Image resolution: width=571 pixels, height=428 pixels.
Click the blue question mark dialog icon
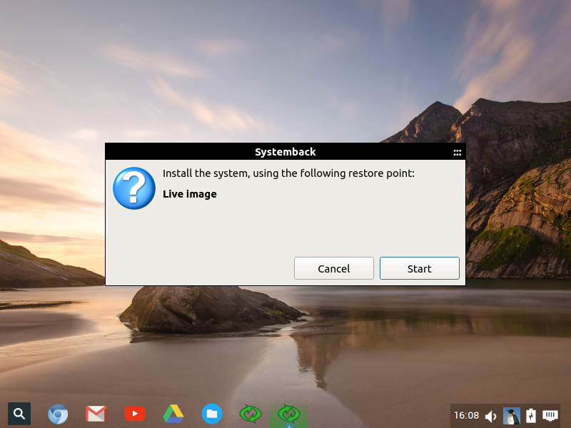click(134, 188)
